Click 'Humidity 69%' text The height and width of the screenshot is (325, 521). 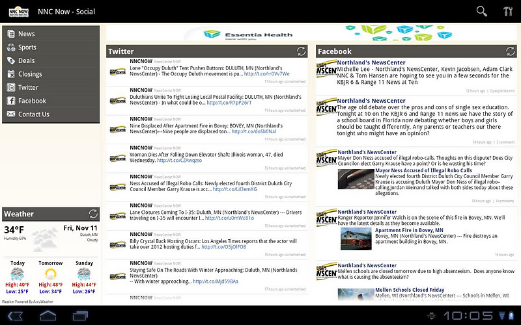tap(15, 238)
